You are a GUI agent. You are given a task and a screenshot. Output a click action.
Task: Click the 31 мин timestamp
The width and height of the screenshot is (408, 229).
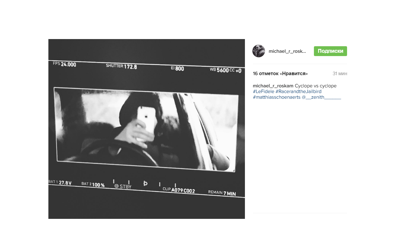340,74
